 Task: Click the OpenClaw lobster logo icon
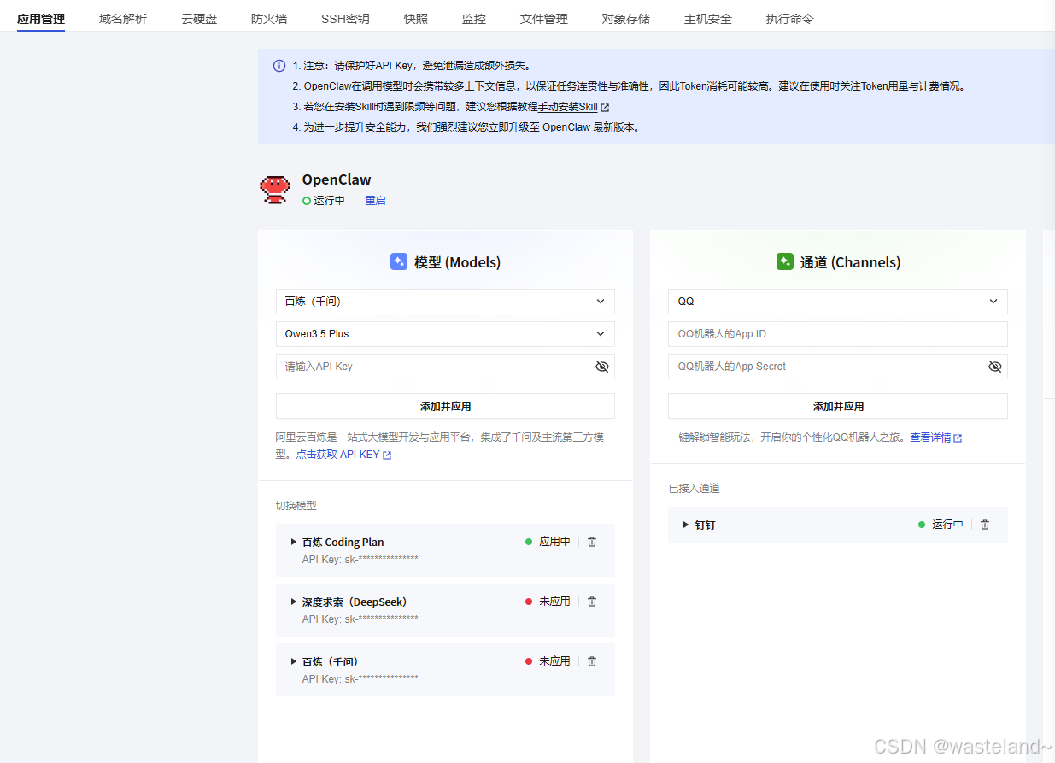(275, 190)
